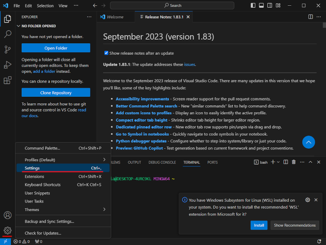Viewport: 326px width, 245px height.
Task: Switch to the Output panel tab
Action: click(134, 162)
